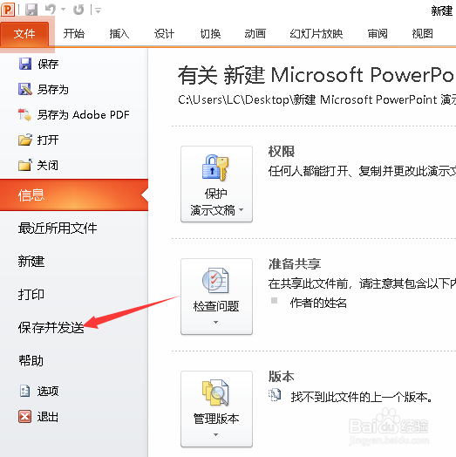Image resolution: width=456 pixels, height=457 pixels.
Task: Click the 保存 floppy disk icon
Action: click(25, 64)
